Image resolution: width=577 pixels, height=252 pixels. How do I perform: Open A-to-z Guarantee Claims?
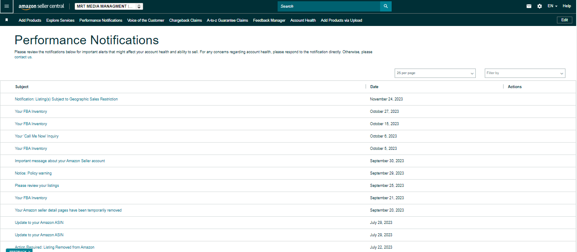coord(227,20)
